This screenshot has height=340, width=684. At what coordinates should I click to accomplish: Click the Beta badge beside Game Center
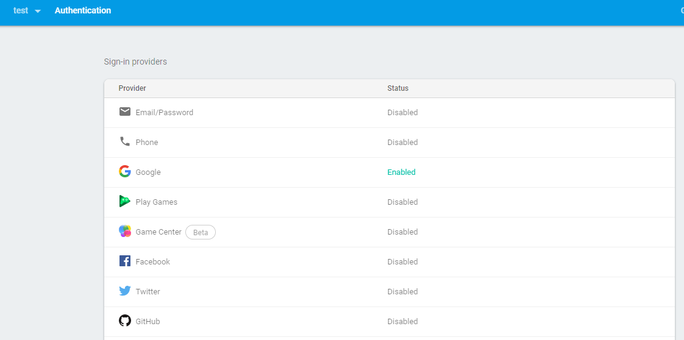(201, 232)
